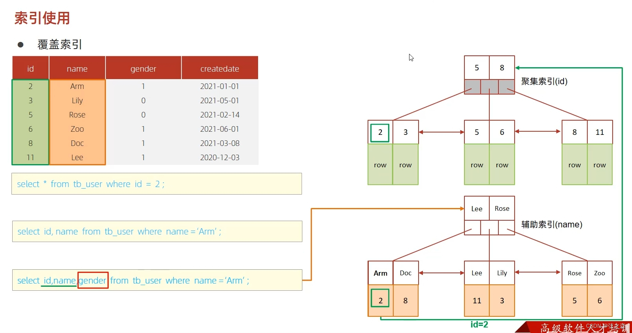Click the id value in the Lee table row
The height and width of the screenshot is (333, 632).
30,157
